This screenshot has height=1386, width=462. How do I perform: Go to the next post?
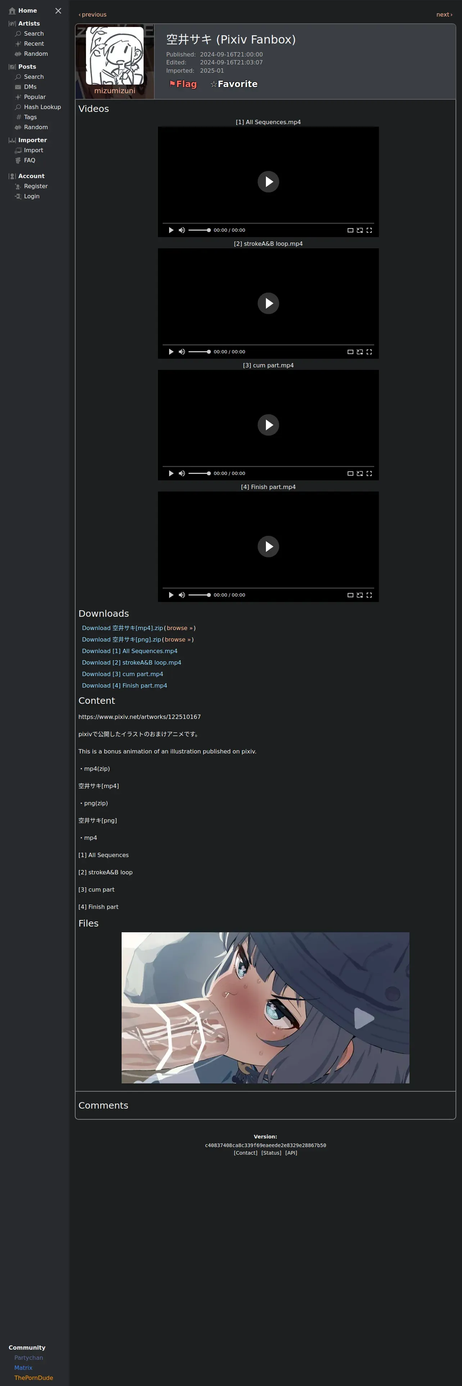pyautogui.click(x=444, y=14)
